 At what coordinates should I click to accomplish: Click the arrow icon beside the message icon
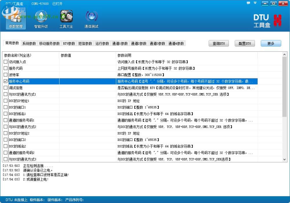[255, 3]
